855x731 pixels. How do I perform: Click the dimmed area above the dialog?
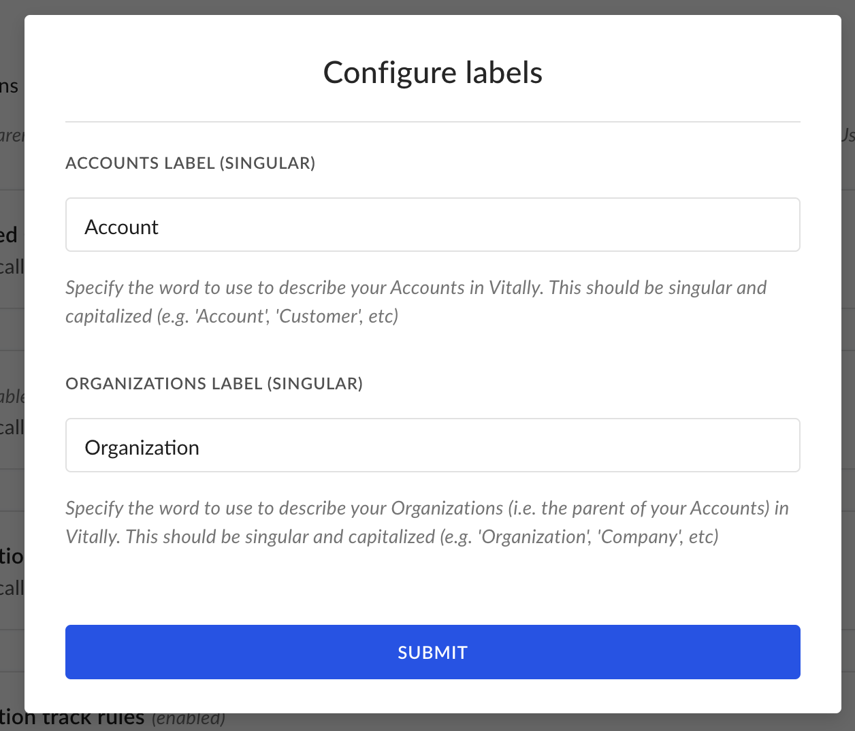432,7
